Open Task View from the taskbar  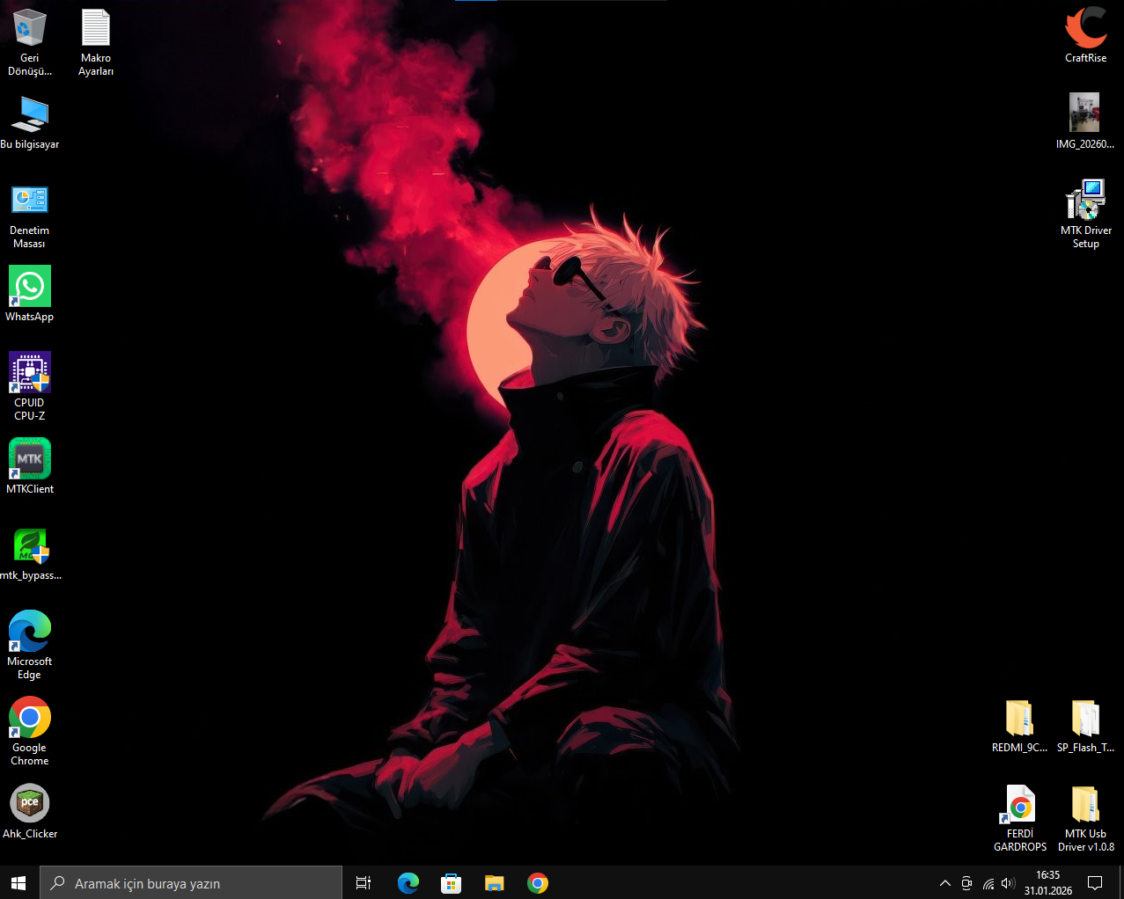tap(364, 882)
